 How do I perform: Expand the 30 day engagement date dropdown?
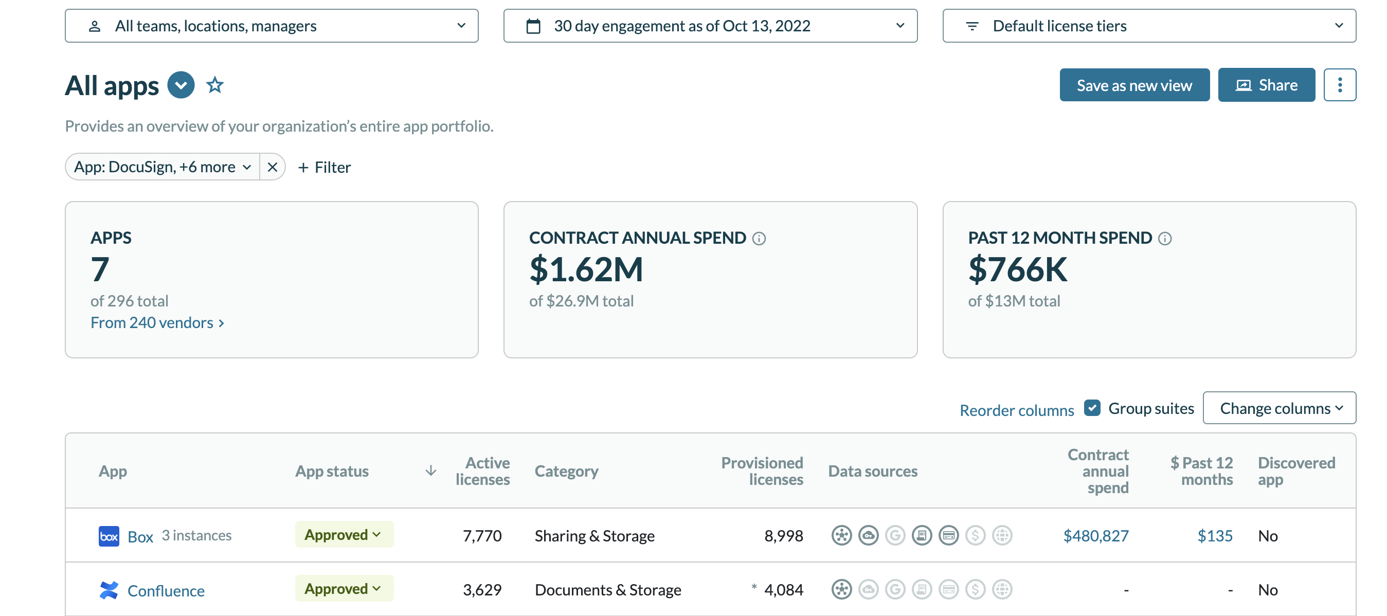[x=710, y=26]
